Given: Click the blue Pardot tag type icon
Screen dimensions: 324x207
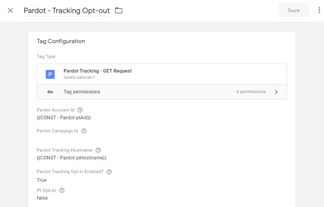Looking at the screenshot, I should 50,74.
